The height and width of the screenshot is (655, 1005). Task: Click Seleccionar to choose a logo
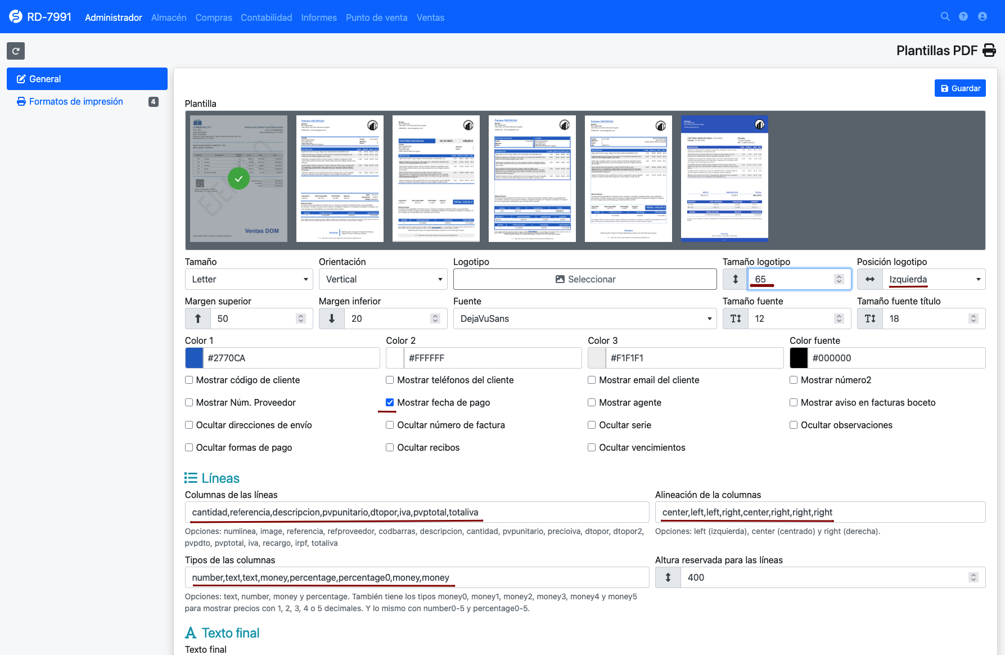tap(585, 279)
